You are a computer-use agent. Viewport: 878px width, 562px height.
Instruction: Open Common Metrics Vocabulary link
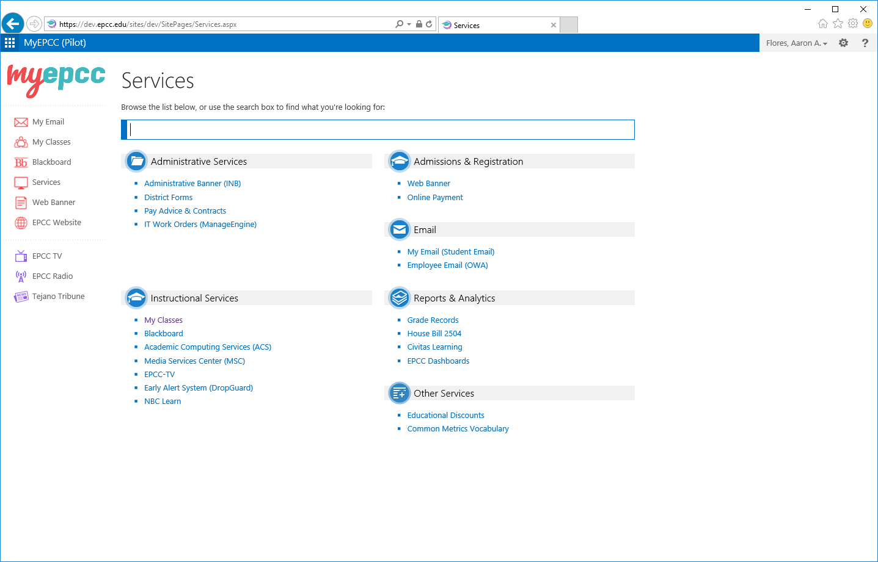pyautogui.click(x=458, y=429)
